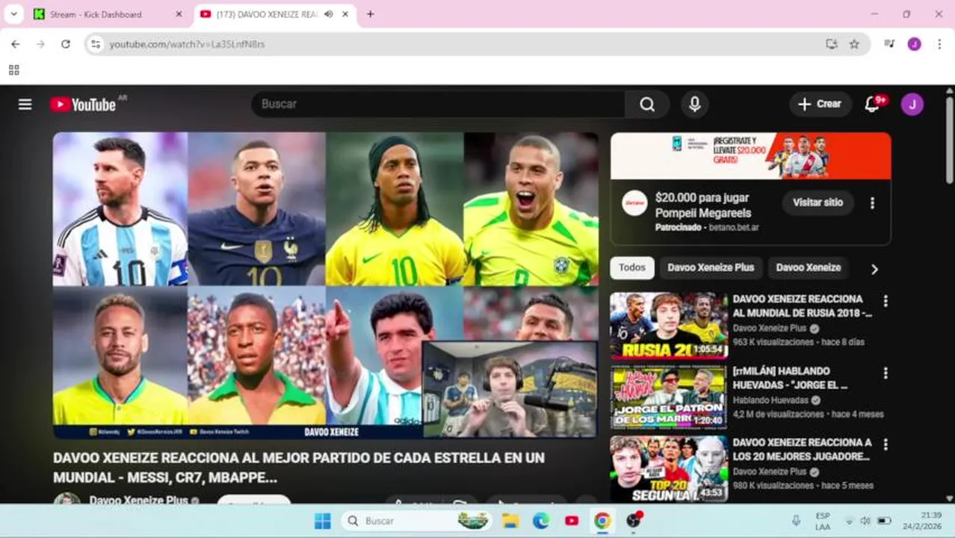955x538 pixels.
Task: Click the taskbar microphone tray icon
Action: [796, 521]
